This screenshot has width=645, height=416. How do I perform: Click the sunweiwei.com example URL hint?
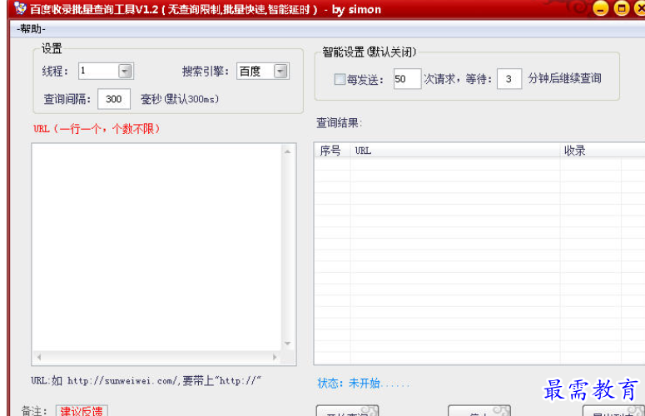pos(146,381)
